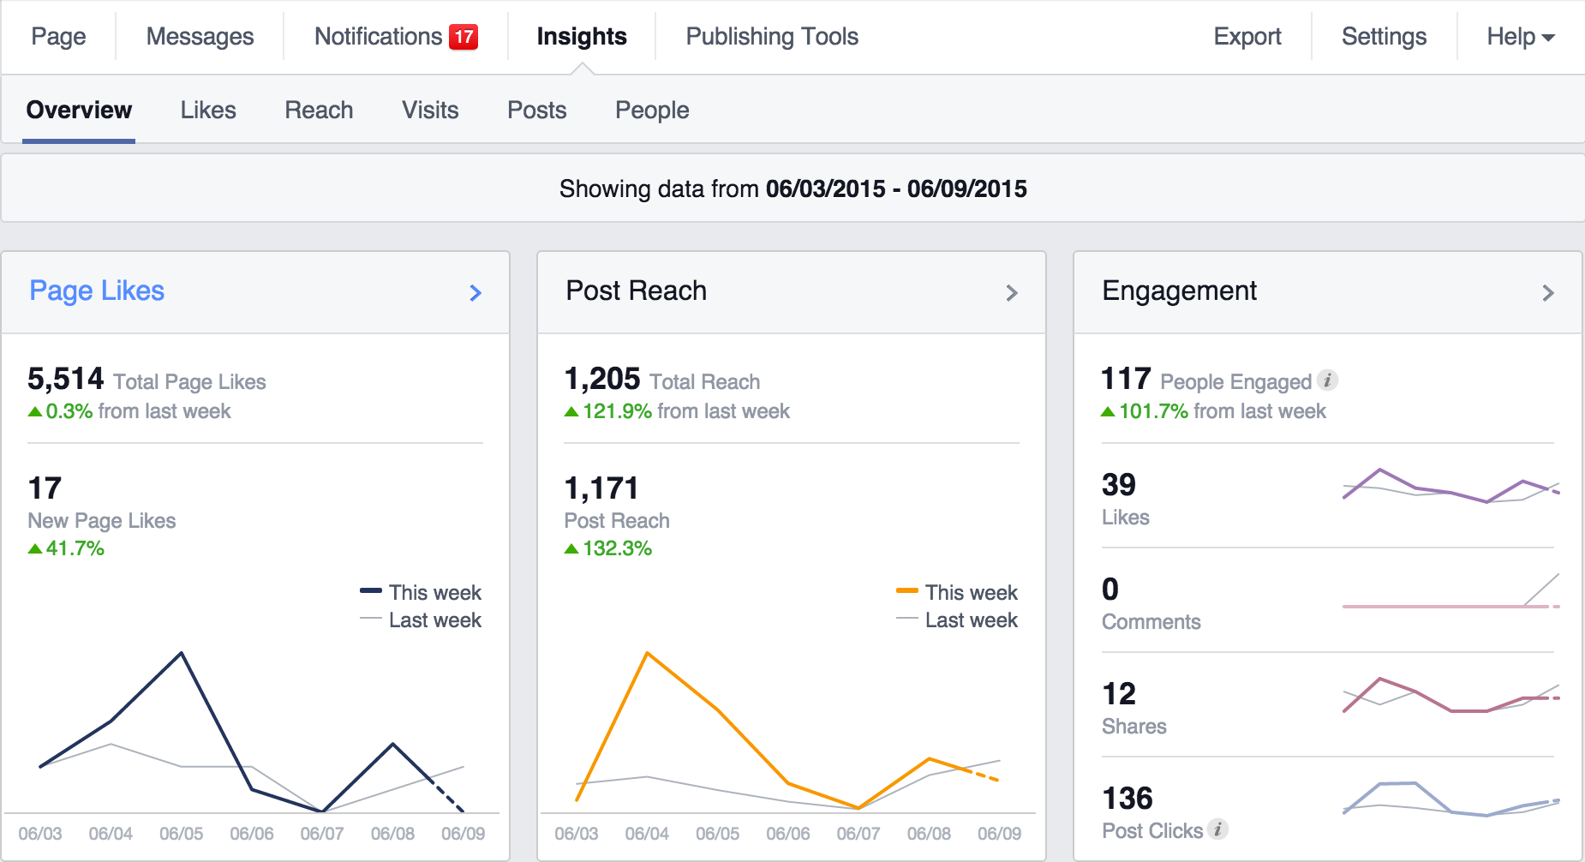1585x862 pixels.
Task: Expand Page Likes with its chevron arrow
Action: [x=475, y=293]
